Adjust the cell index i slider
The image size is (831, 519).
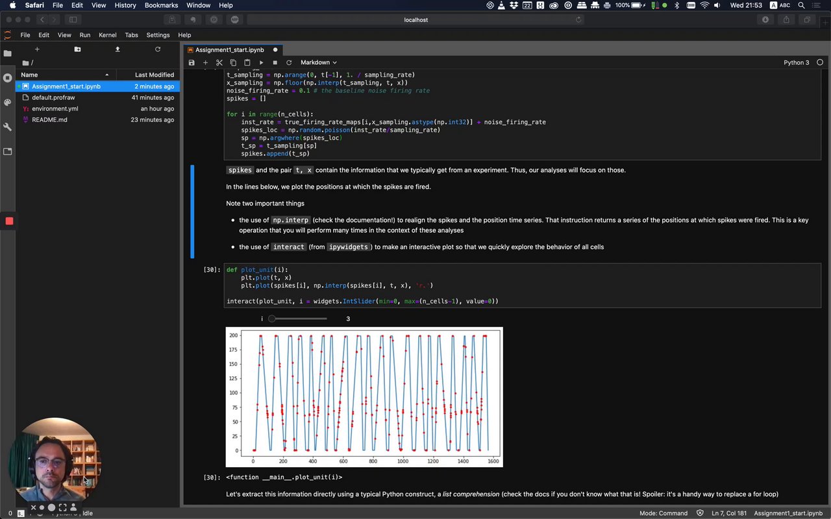(299, 319)
